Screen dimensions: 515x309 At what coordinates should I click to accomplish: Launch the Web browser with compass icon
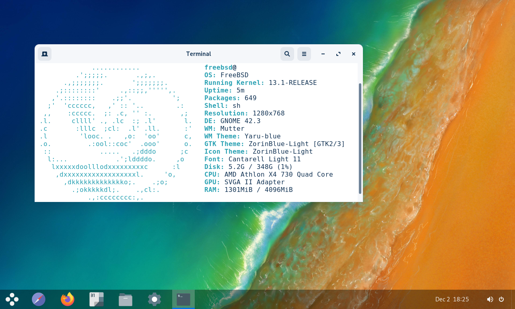[x=39, y=299]
